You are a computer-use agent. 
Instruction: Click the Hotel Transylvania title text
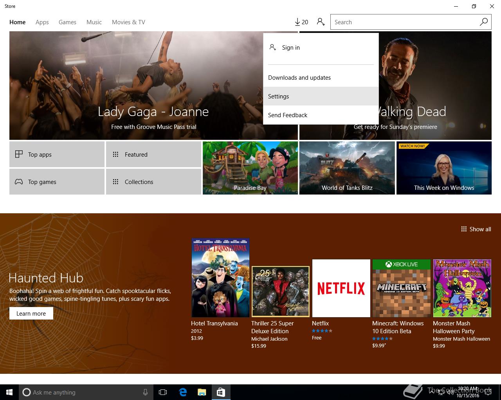214,323
